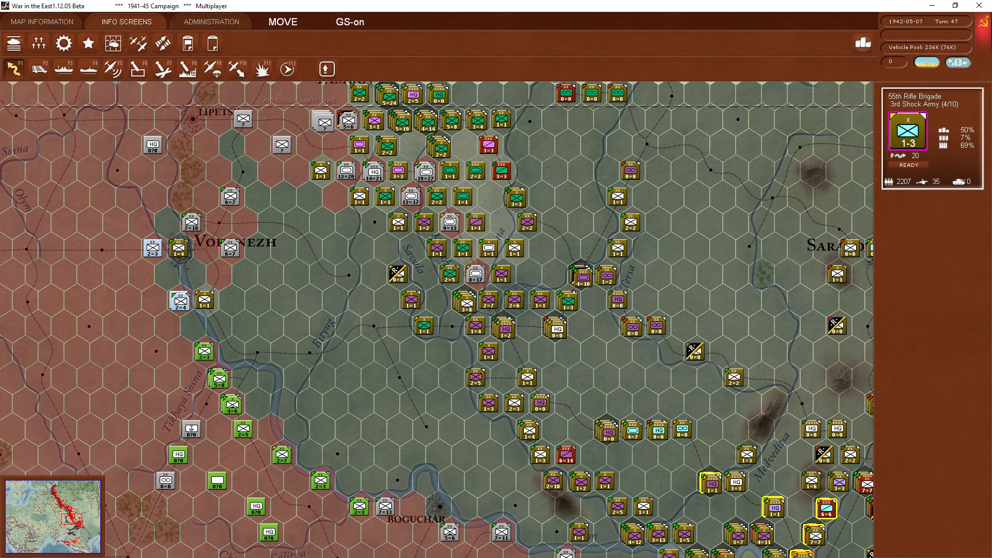
Task: Click the READY status button
Action: pyautogui.click(x=909, y=165)
